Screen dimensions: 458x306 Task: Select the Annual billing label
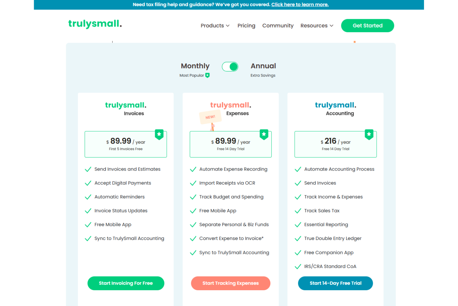[263, 66]
